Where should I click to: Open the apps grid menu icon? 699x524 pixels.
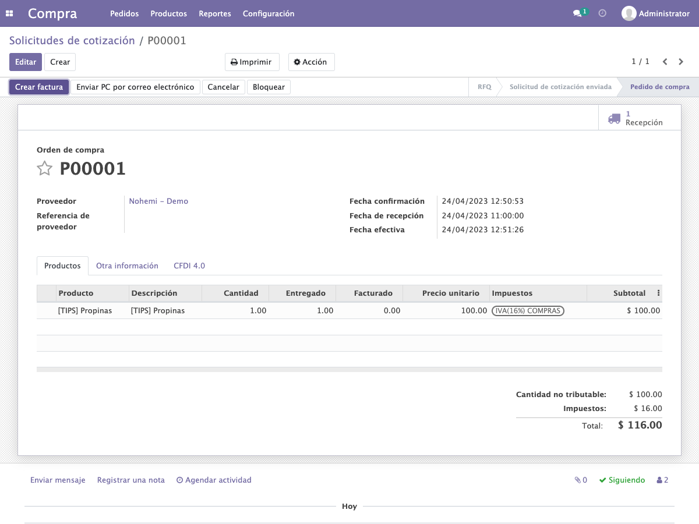click(9, 13)
